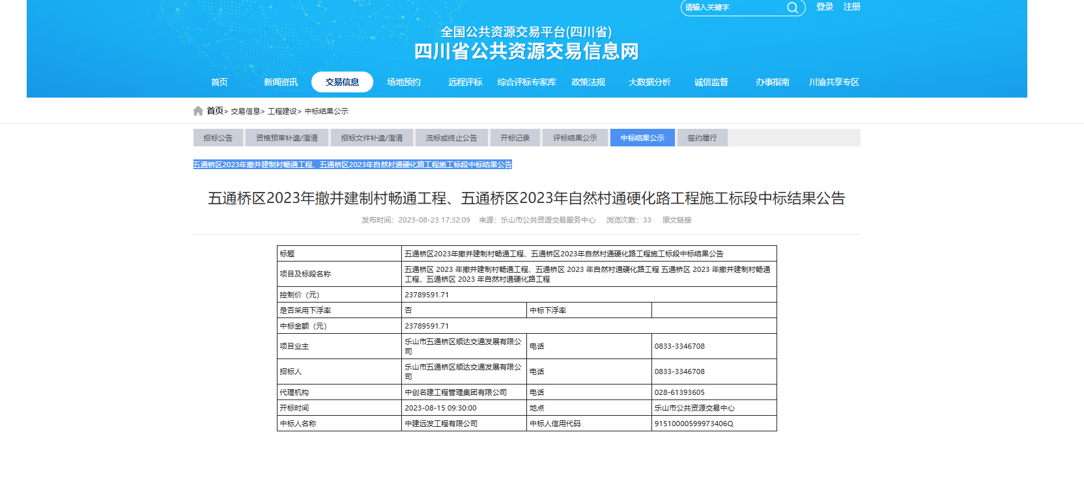Open the 登录 login link
Screen dimensions: 1084x486
coord(825,7)
